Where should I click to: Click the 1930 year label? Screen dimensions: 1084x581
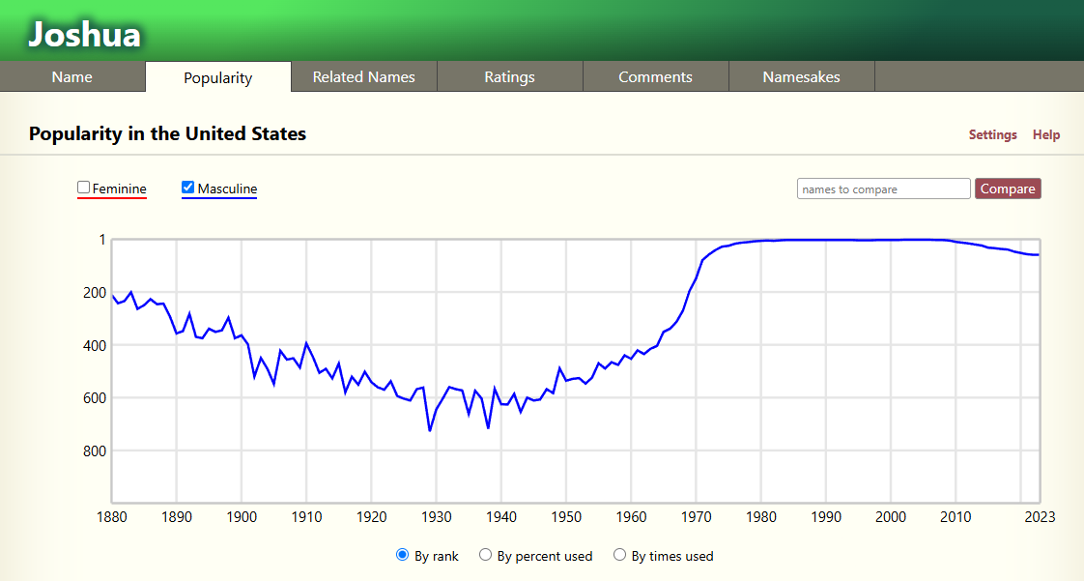[x=437, y=516]
